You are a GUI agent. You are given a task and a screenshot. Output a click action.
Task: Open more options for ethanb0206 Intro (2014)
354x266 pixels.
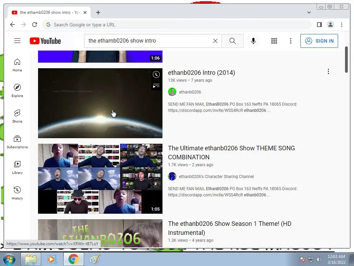(328, 71)
